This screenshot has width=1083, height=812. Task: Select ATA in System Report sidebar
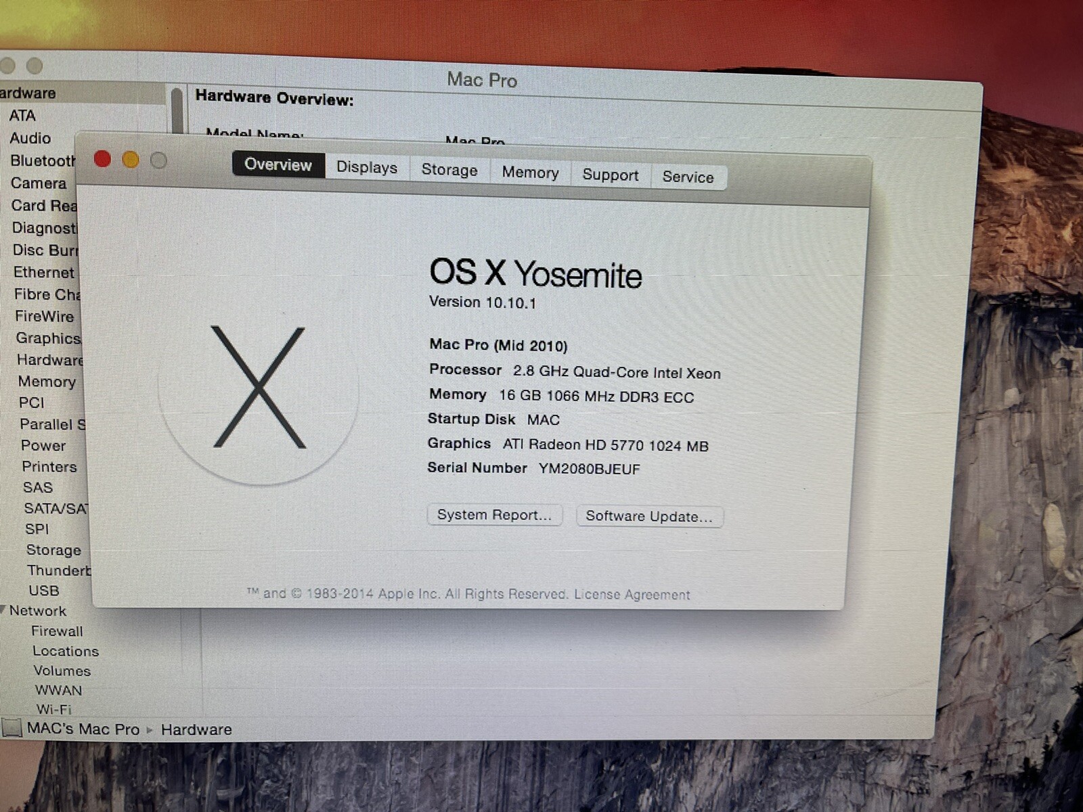[22, 116]
